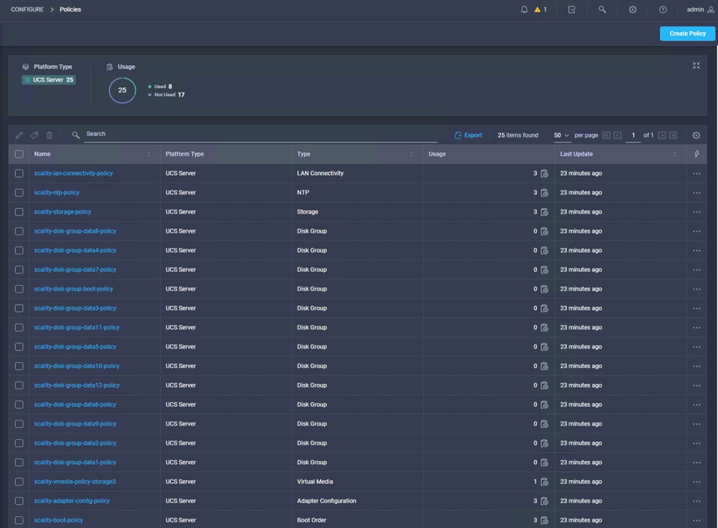The height and width of the screenshot is (528, 718).
Task: Open actions menu for scality-disk-group-data8-policy row
Action: [696, 231]
